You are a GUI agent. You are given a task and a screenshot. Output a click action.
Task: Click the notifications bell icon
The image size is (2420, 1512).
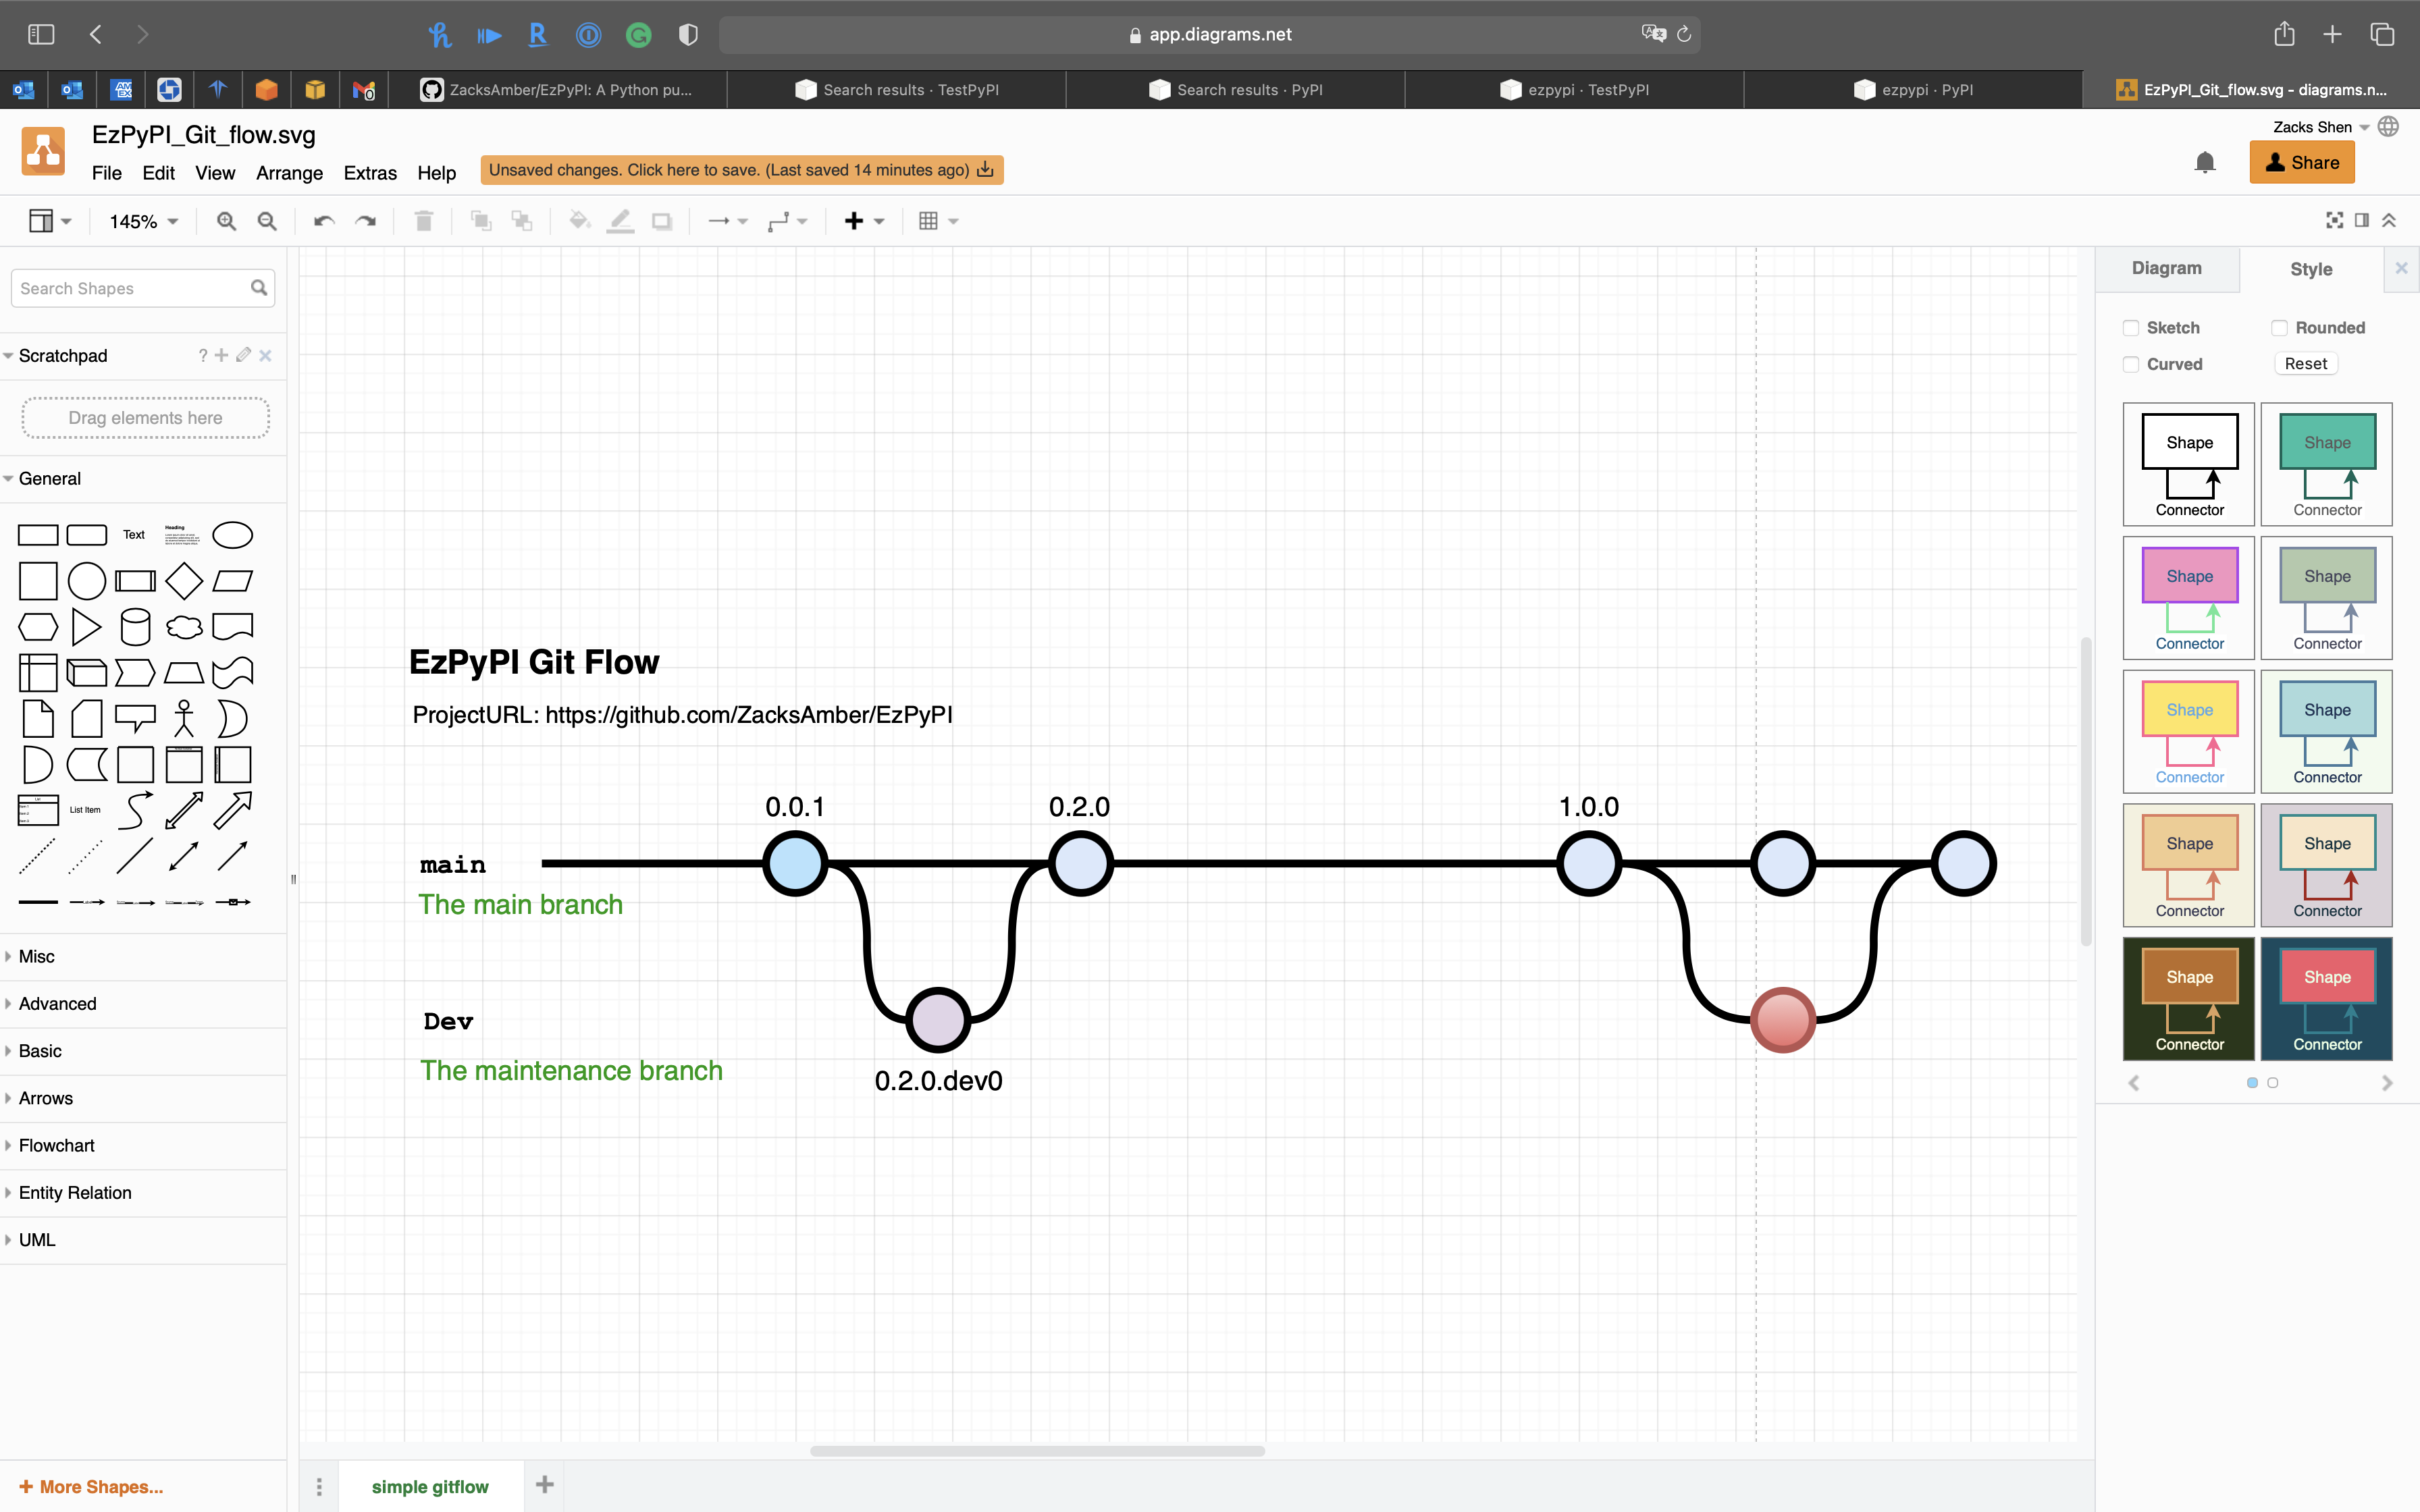(2205, 163)
